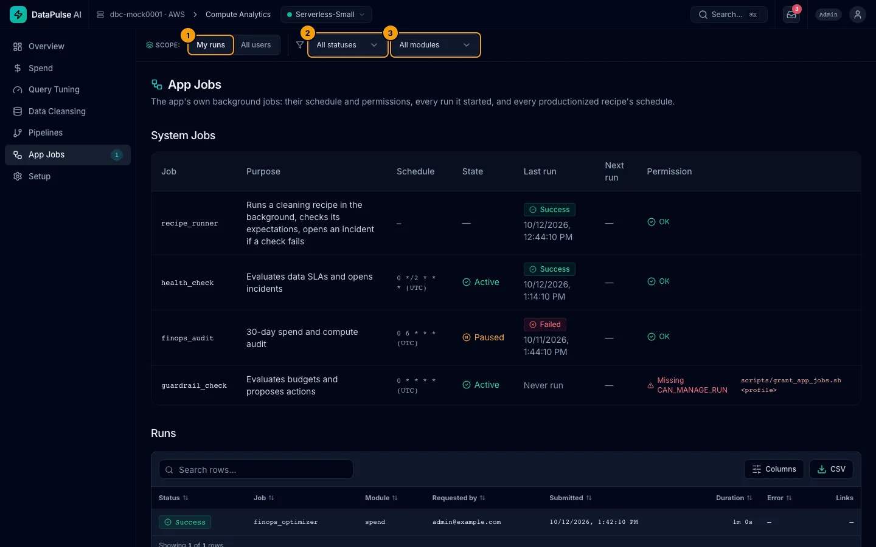Go to the Overview page
This screenshot has height=547, width=876.
68,47
